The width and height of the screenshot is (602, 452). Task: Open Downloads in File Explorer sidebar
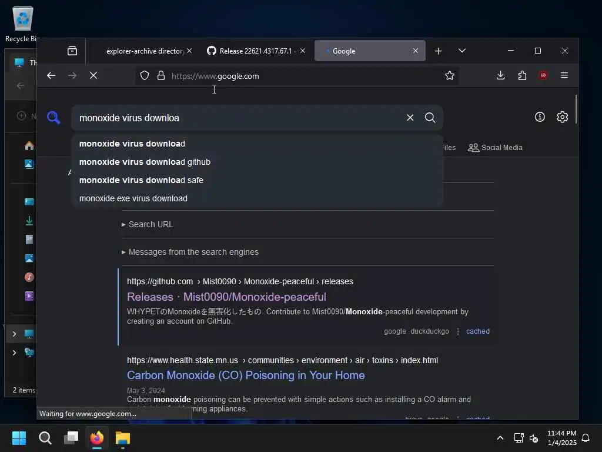[x=29, y=221]
